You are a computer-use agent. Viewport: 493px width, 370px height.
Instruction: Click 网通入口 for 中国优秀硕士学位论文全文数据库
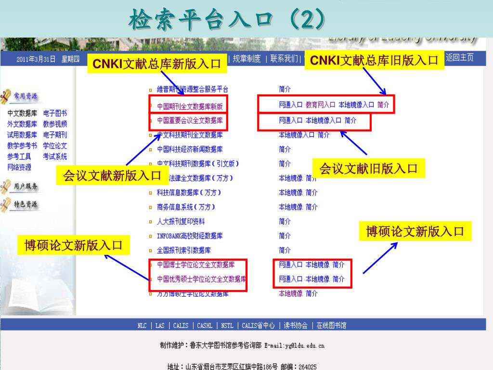coord(291,279)
